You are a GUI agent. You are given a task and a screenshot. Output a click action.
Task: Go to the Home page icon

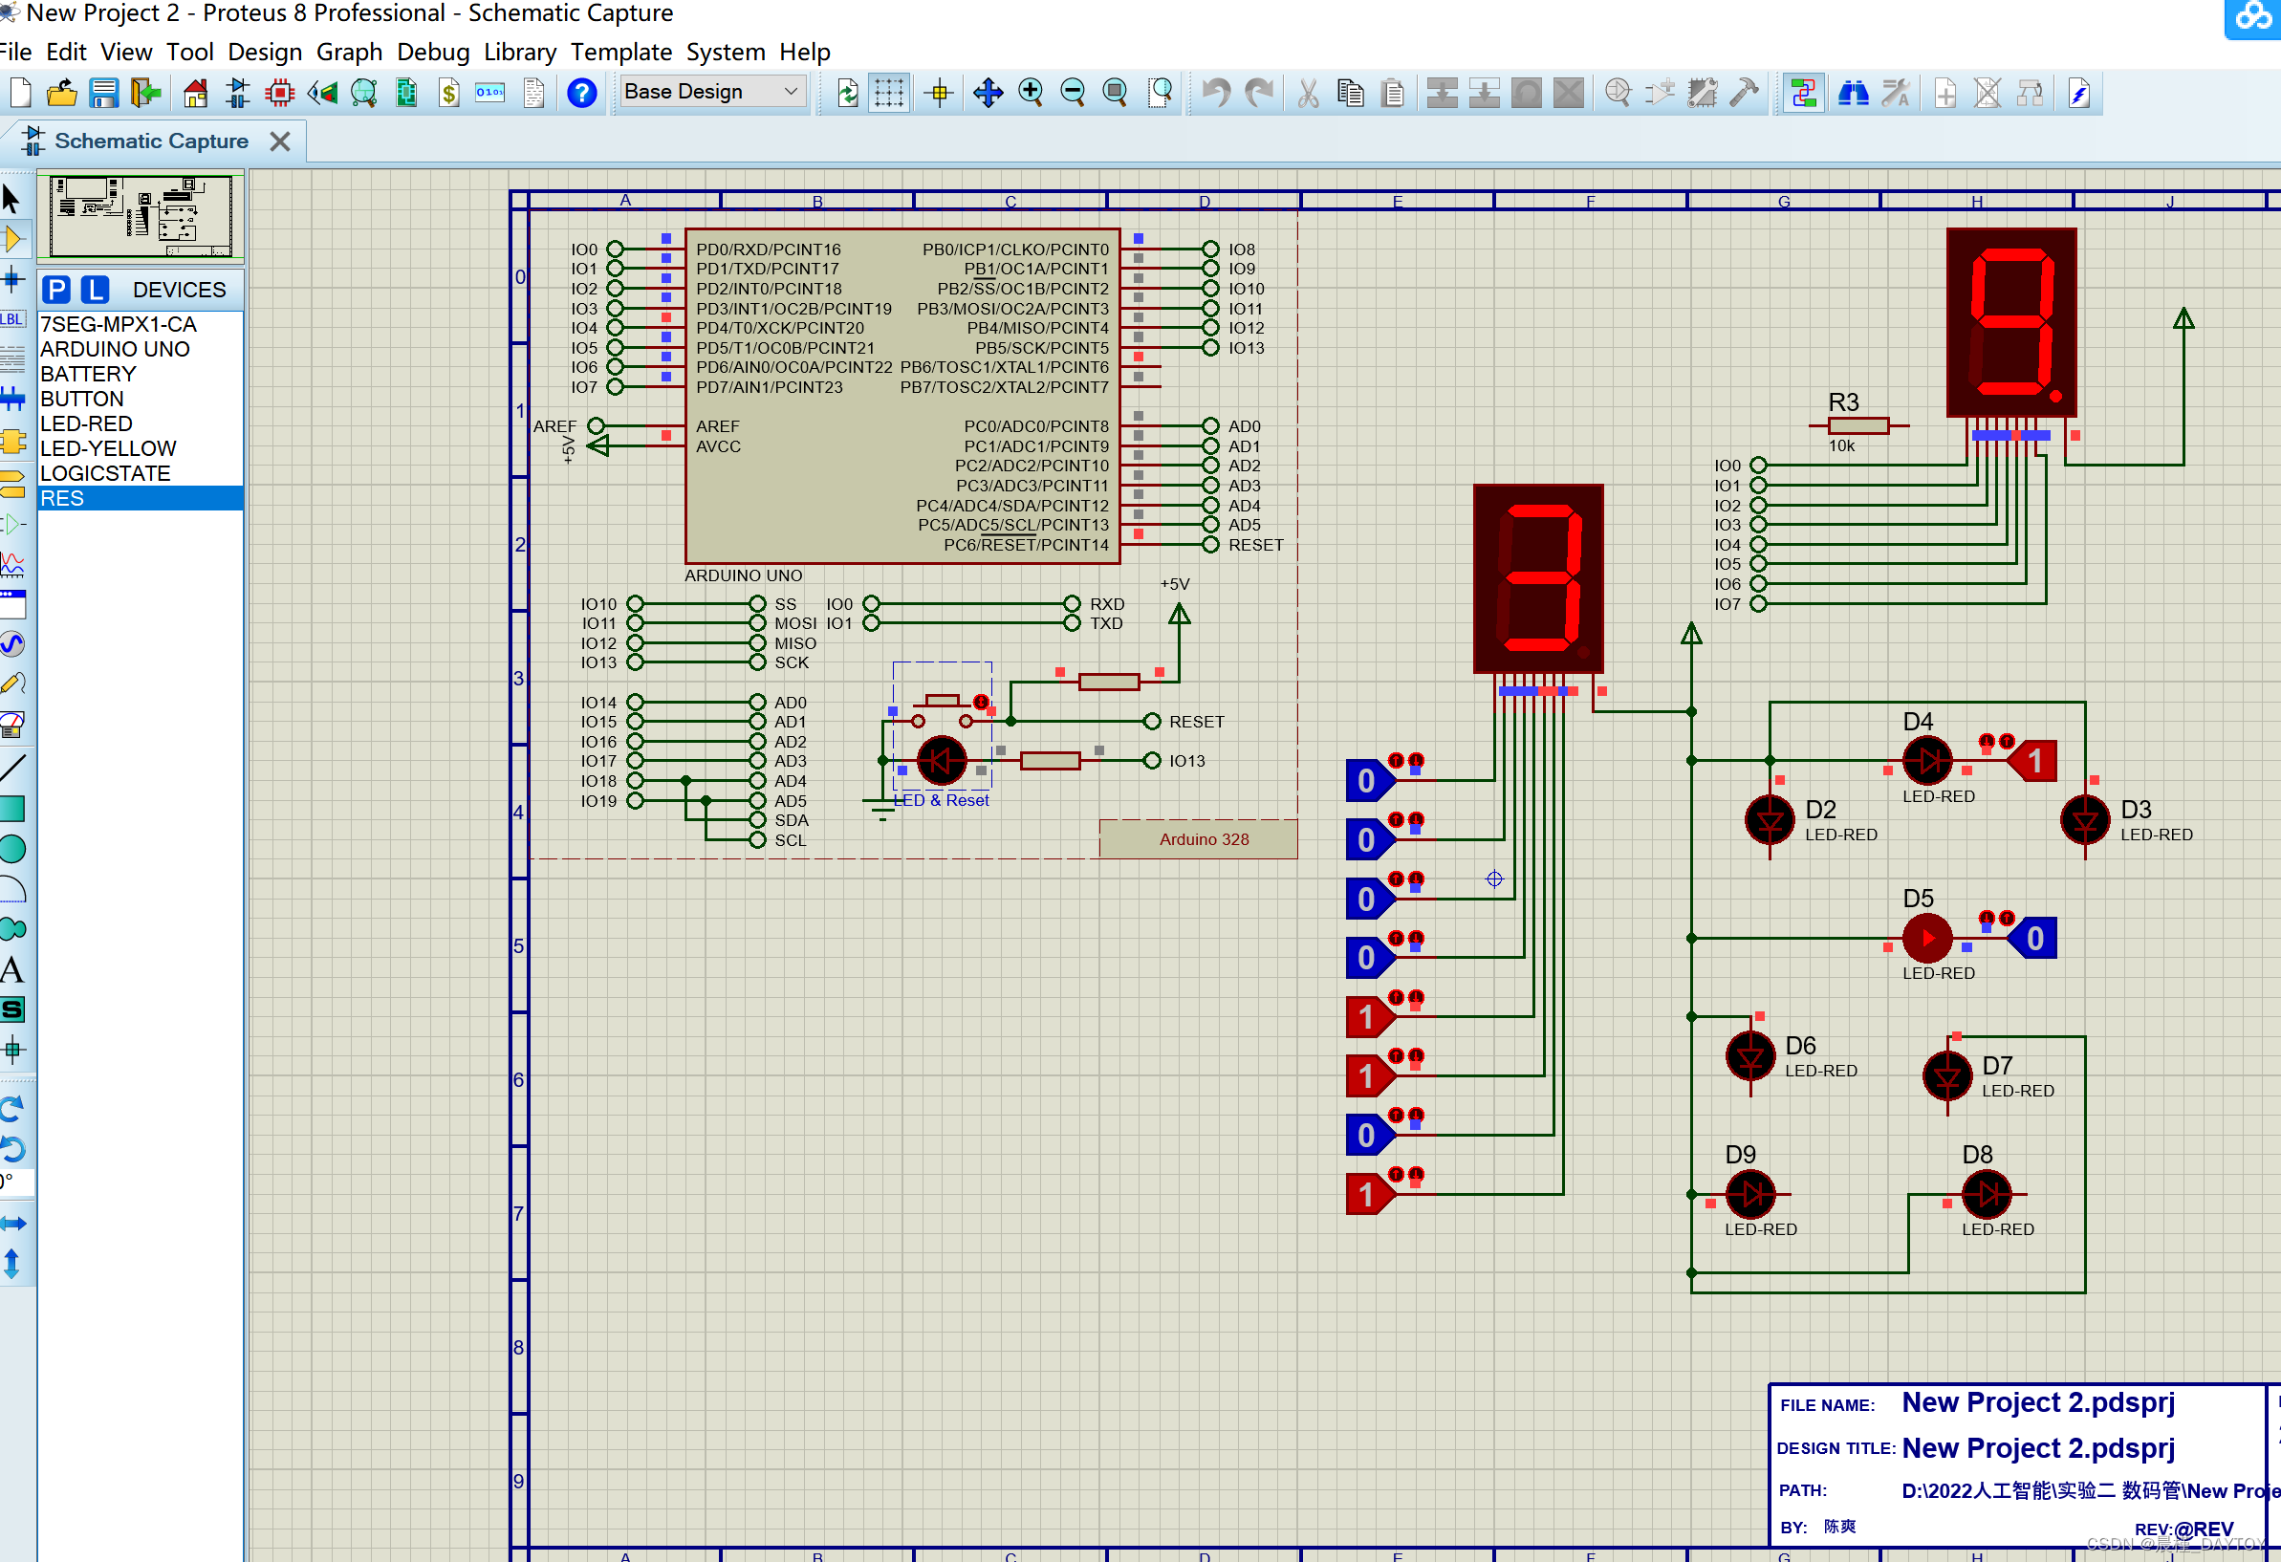(195, 94)
